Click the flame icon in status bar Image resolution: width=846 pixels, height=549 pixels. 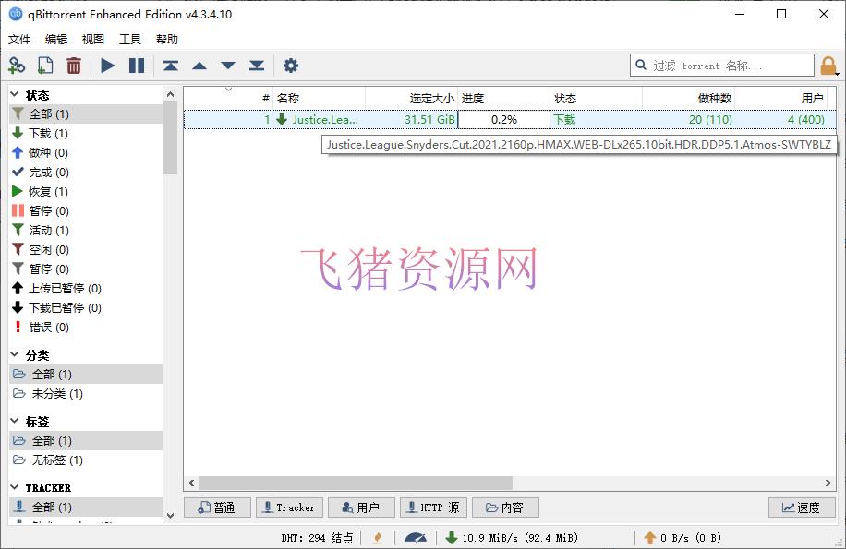click(378, 537)
